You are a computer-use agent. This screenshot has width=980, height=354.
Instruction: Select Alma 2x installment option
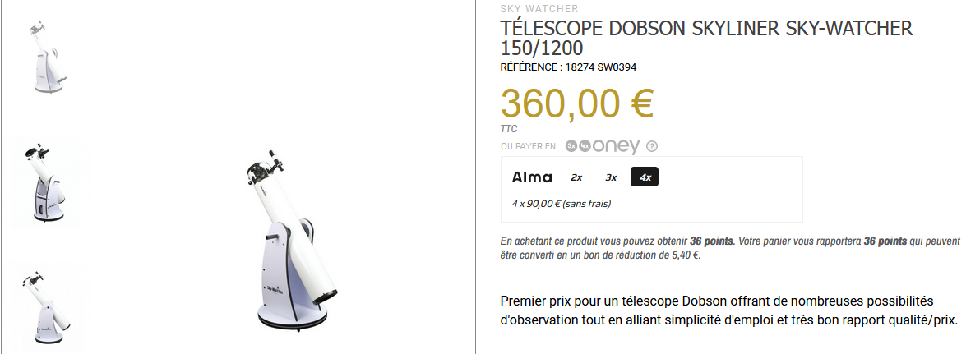coord(576,177)
